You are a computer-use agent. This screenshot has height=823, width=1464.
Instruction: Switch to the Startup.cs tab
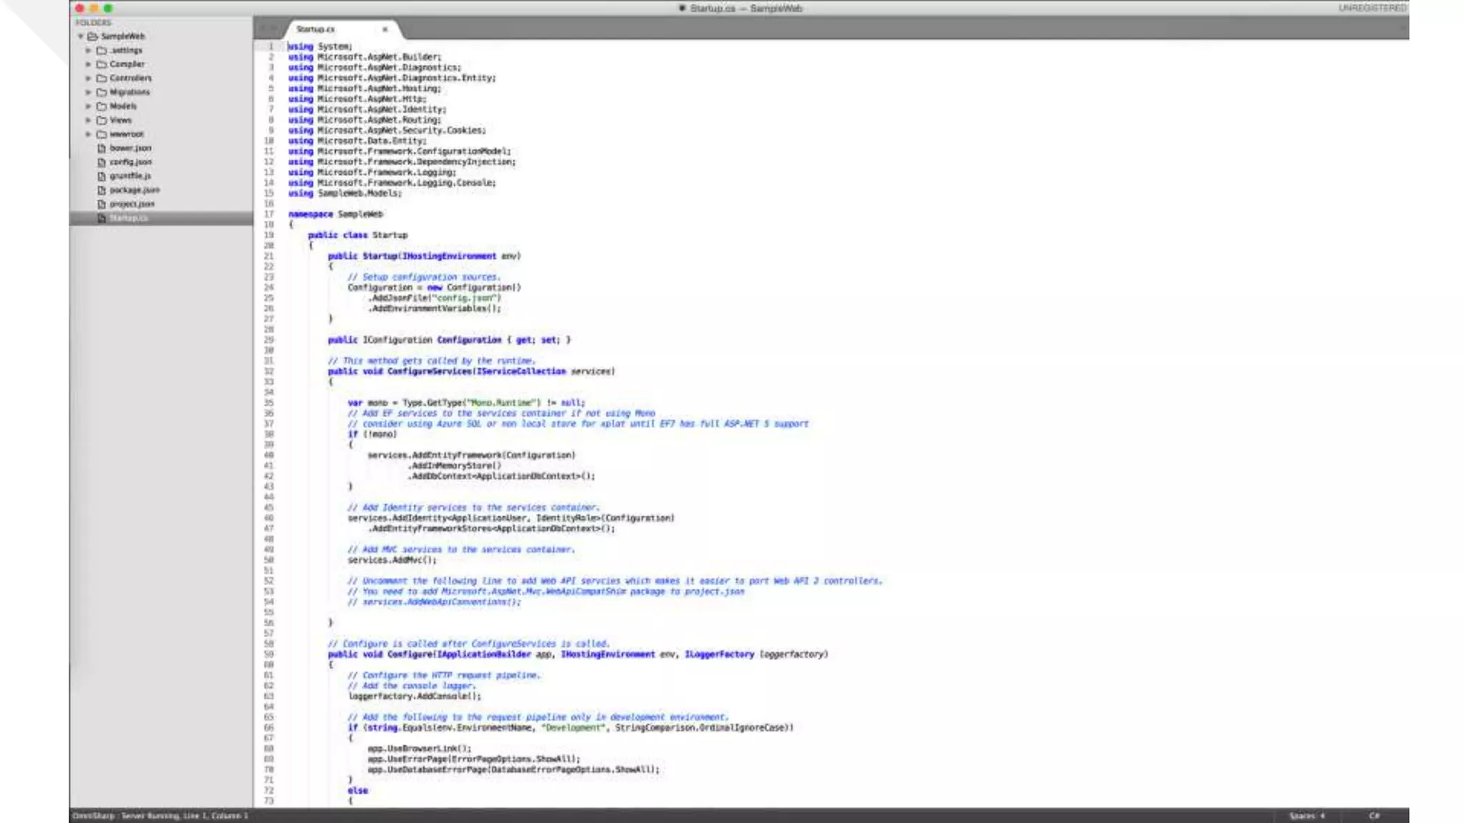pyautogui.click(x=315, y=29)
